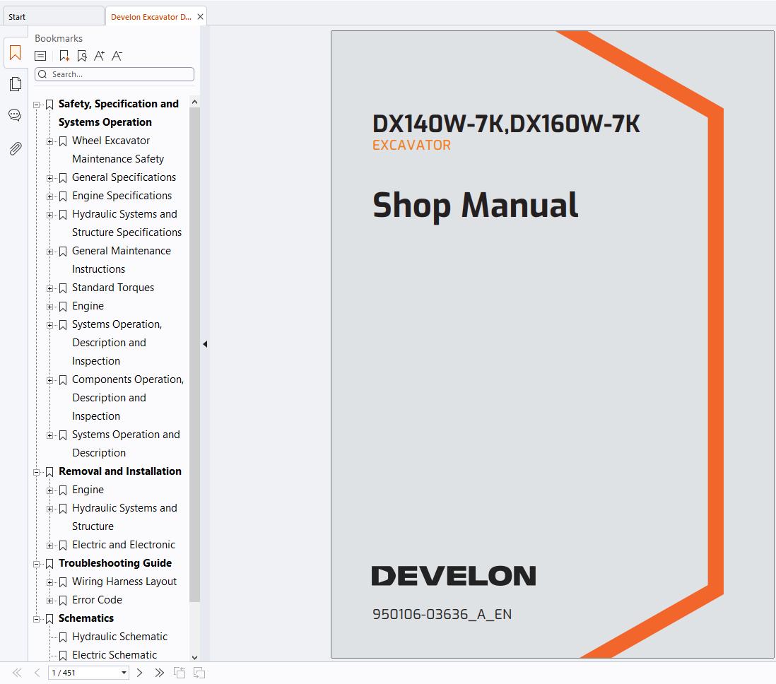Add a new bookmark icon

(x=64, y=56)
